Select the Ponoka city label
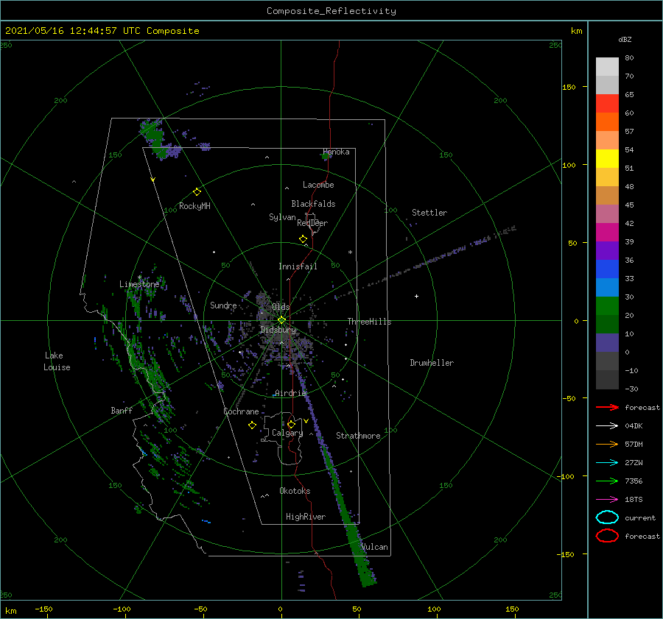The image size is (663, 619). tap(336, 152)
